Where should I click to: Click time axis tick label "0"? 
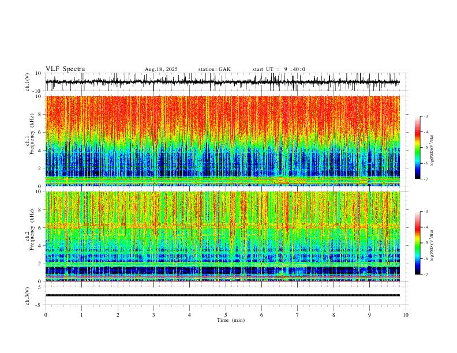point(46,315)
